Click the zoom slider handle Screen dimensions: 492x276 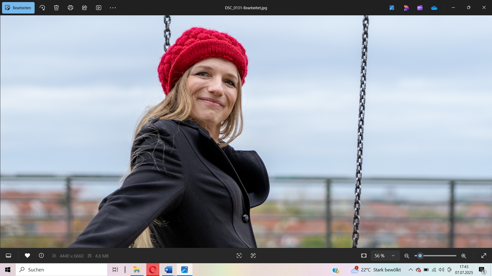(420, 256)
